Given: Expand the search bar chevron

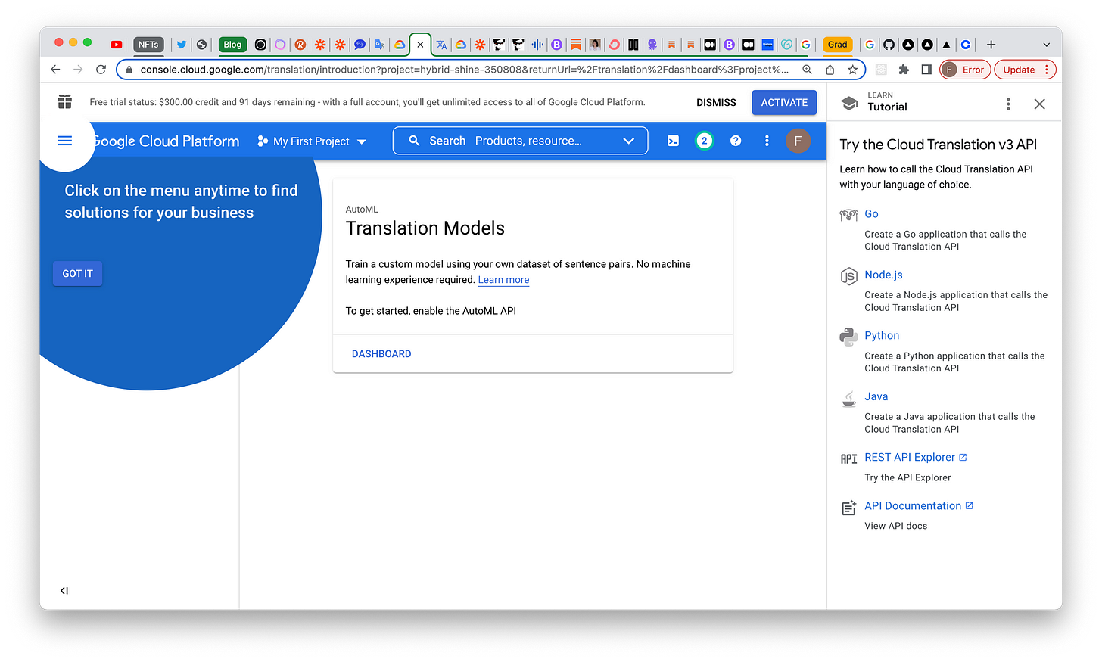Looking at the screenshot, I should pyautogui.click(x=628, y=141).
